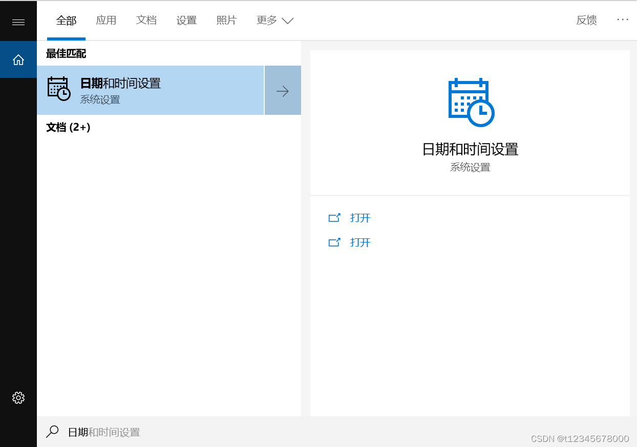Switch to the 照片 tab
The height and width of the screenshot is (447, 637).
[x=226, y=20]
